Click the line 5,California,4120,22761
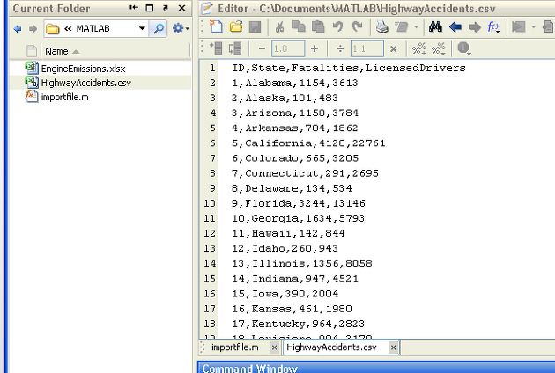This screenshot has width=555, height=373. 308,143
